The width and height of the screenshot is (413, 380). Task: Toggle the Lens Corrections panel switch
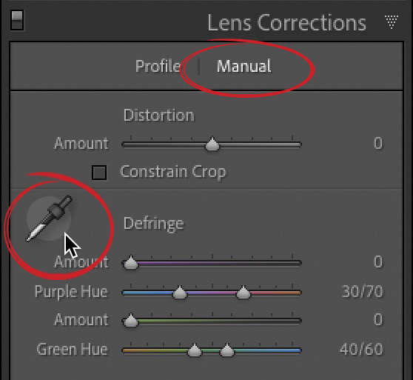coord(17,20)
